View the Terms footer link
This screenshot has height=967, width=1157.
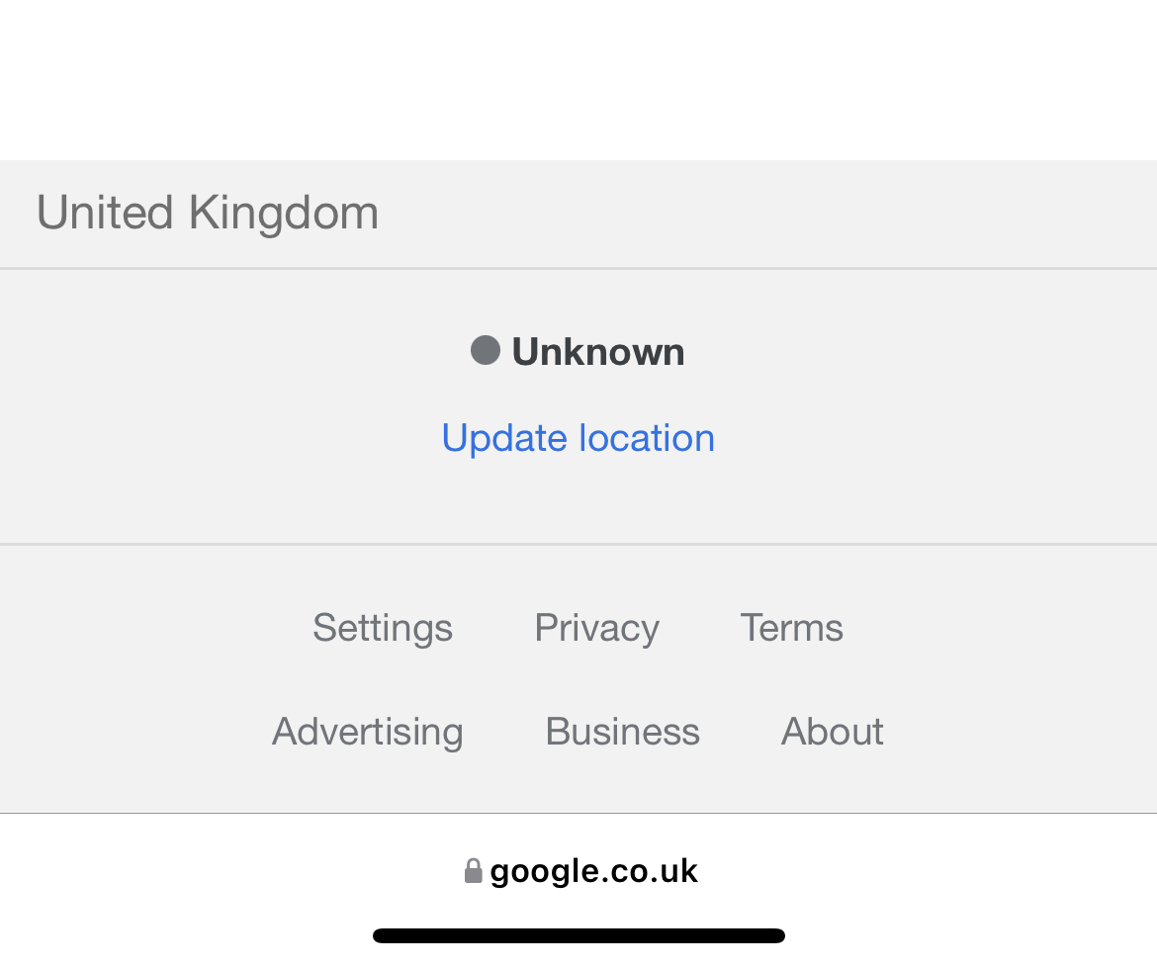[x=791, y=628]
